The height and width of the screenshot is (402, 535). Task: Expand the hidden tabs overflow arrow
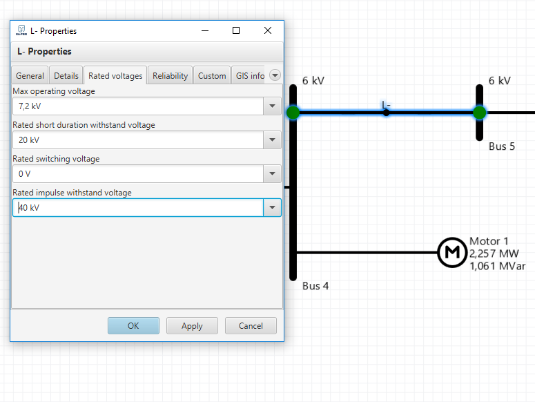pos(275,75)
